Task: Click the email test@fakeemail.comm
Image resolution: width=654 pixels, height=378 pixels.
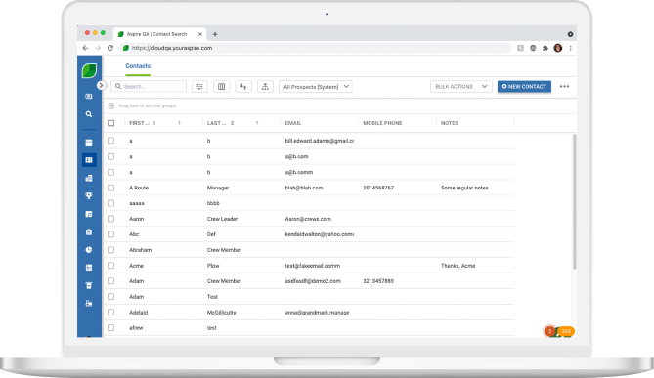Action: pos(313,266)
